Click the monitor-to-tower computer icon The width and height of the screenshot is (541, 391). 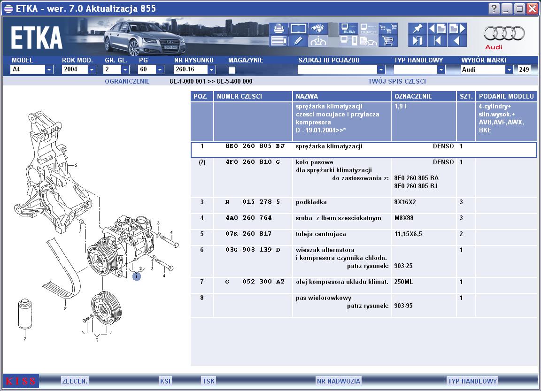pyautogui.click(x=349, y=41)
